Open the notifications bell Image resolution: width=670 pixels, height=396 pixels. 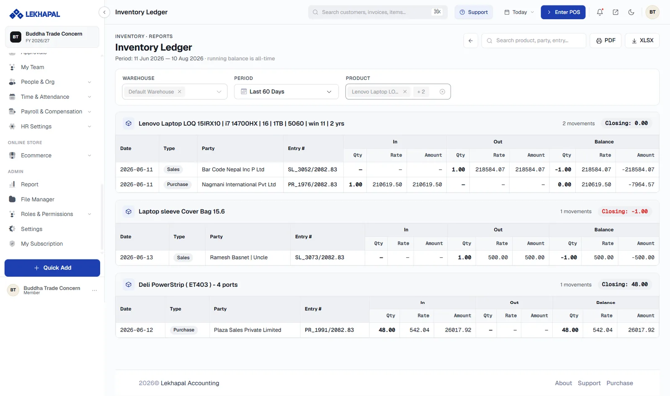click(x=600, y=12)
